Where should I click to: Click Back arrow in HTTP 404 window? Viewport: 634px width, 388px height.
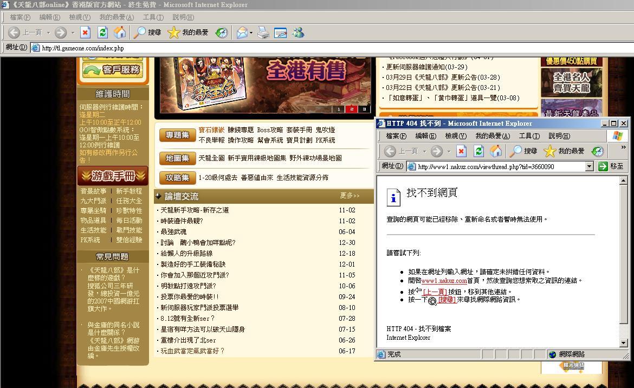pyautogui.click(x=390, y=151)
